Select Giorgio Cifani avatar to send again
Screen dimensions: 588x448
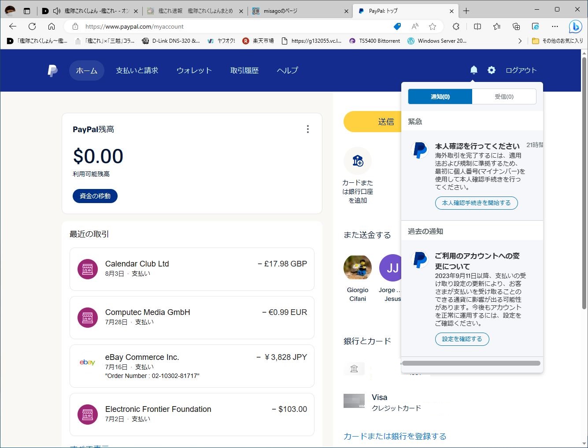(x=358, y=268)
